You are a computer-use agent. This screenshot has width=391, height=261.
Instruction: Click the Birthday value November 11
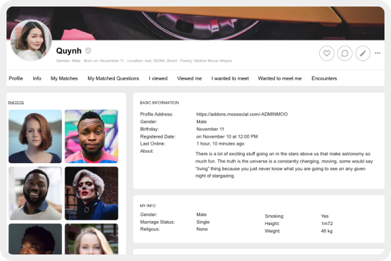coord(210,129)
